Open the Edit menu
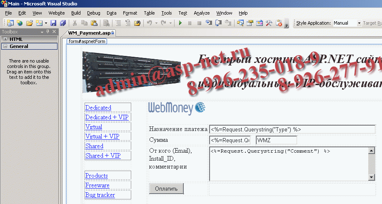 22,13
